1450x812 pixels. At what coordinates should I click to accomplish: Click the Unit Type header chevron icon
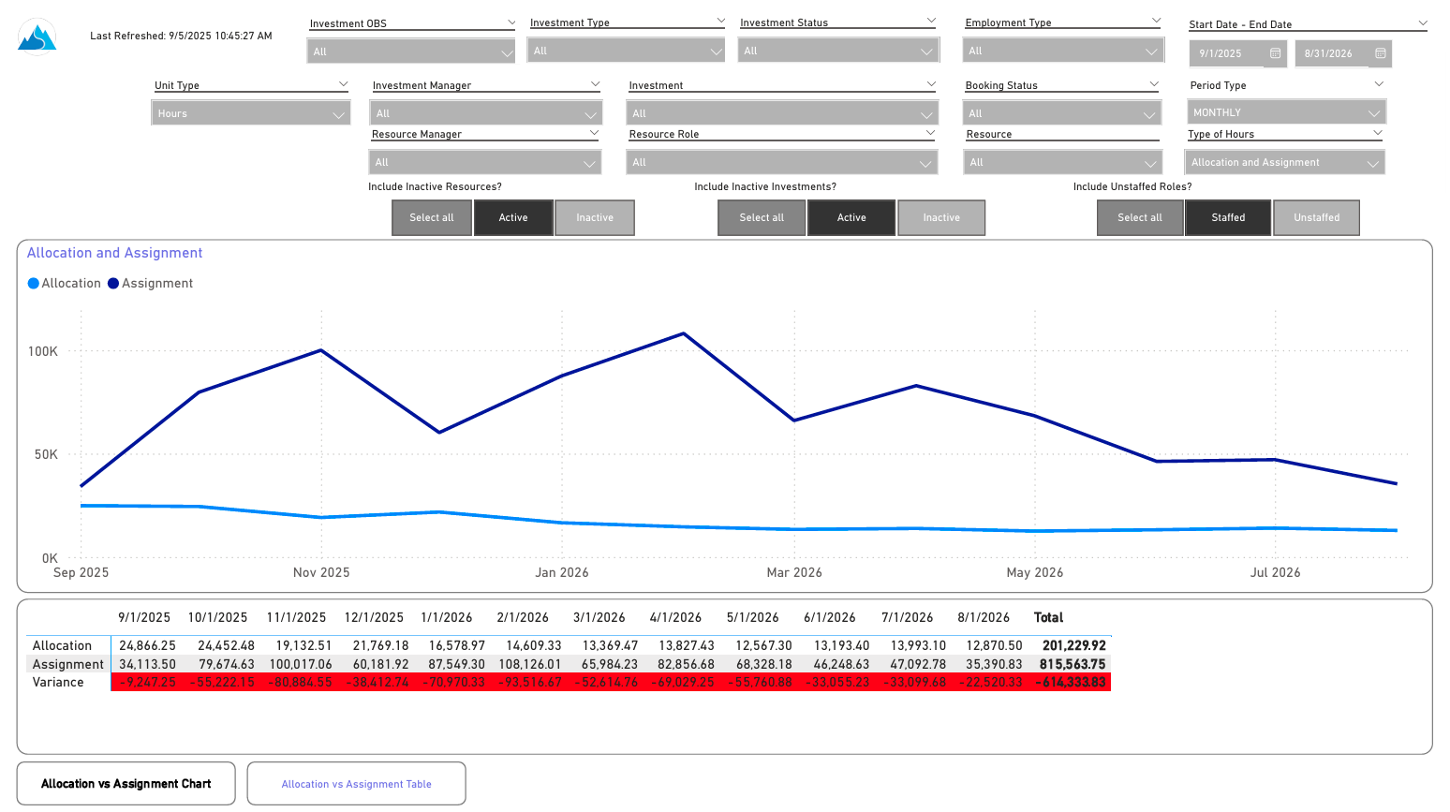[343, 84]
